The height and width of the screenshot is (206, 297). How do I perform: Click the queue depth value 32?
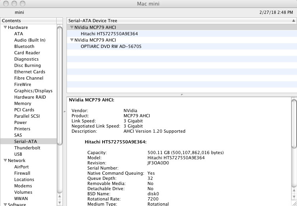pos(150,178)
